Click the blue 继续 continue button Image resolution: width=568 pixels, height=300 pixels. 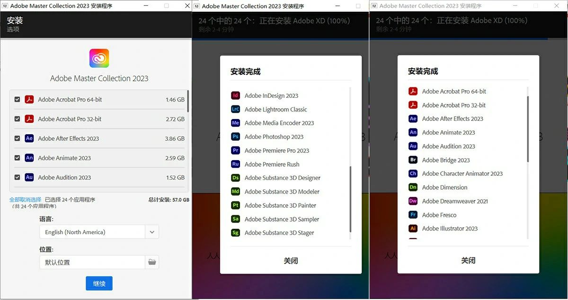tap(99, 283)
